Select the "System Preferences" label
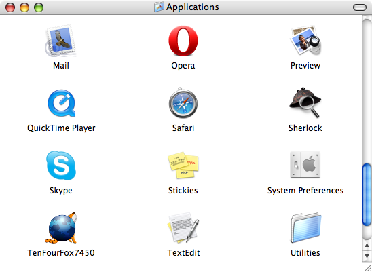 tap(305, 191)
